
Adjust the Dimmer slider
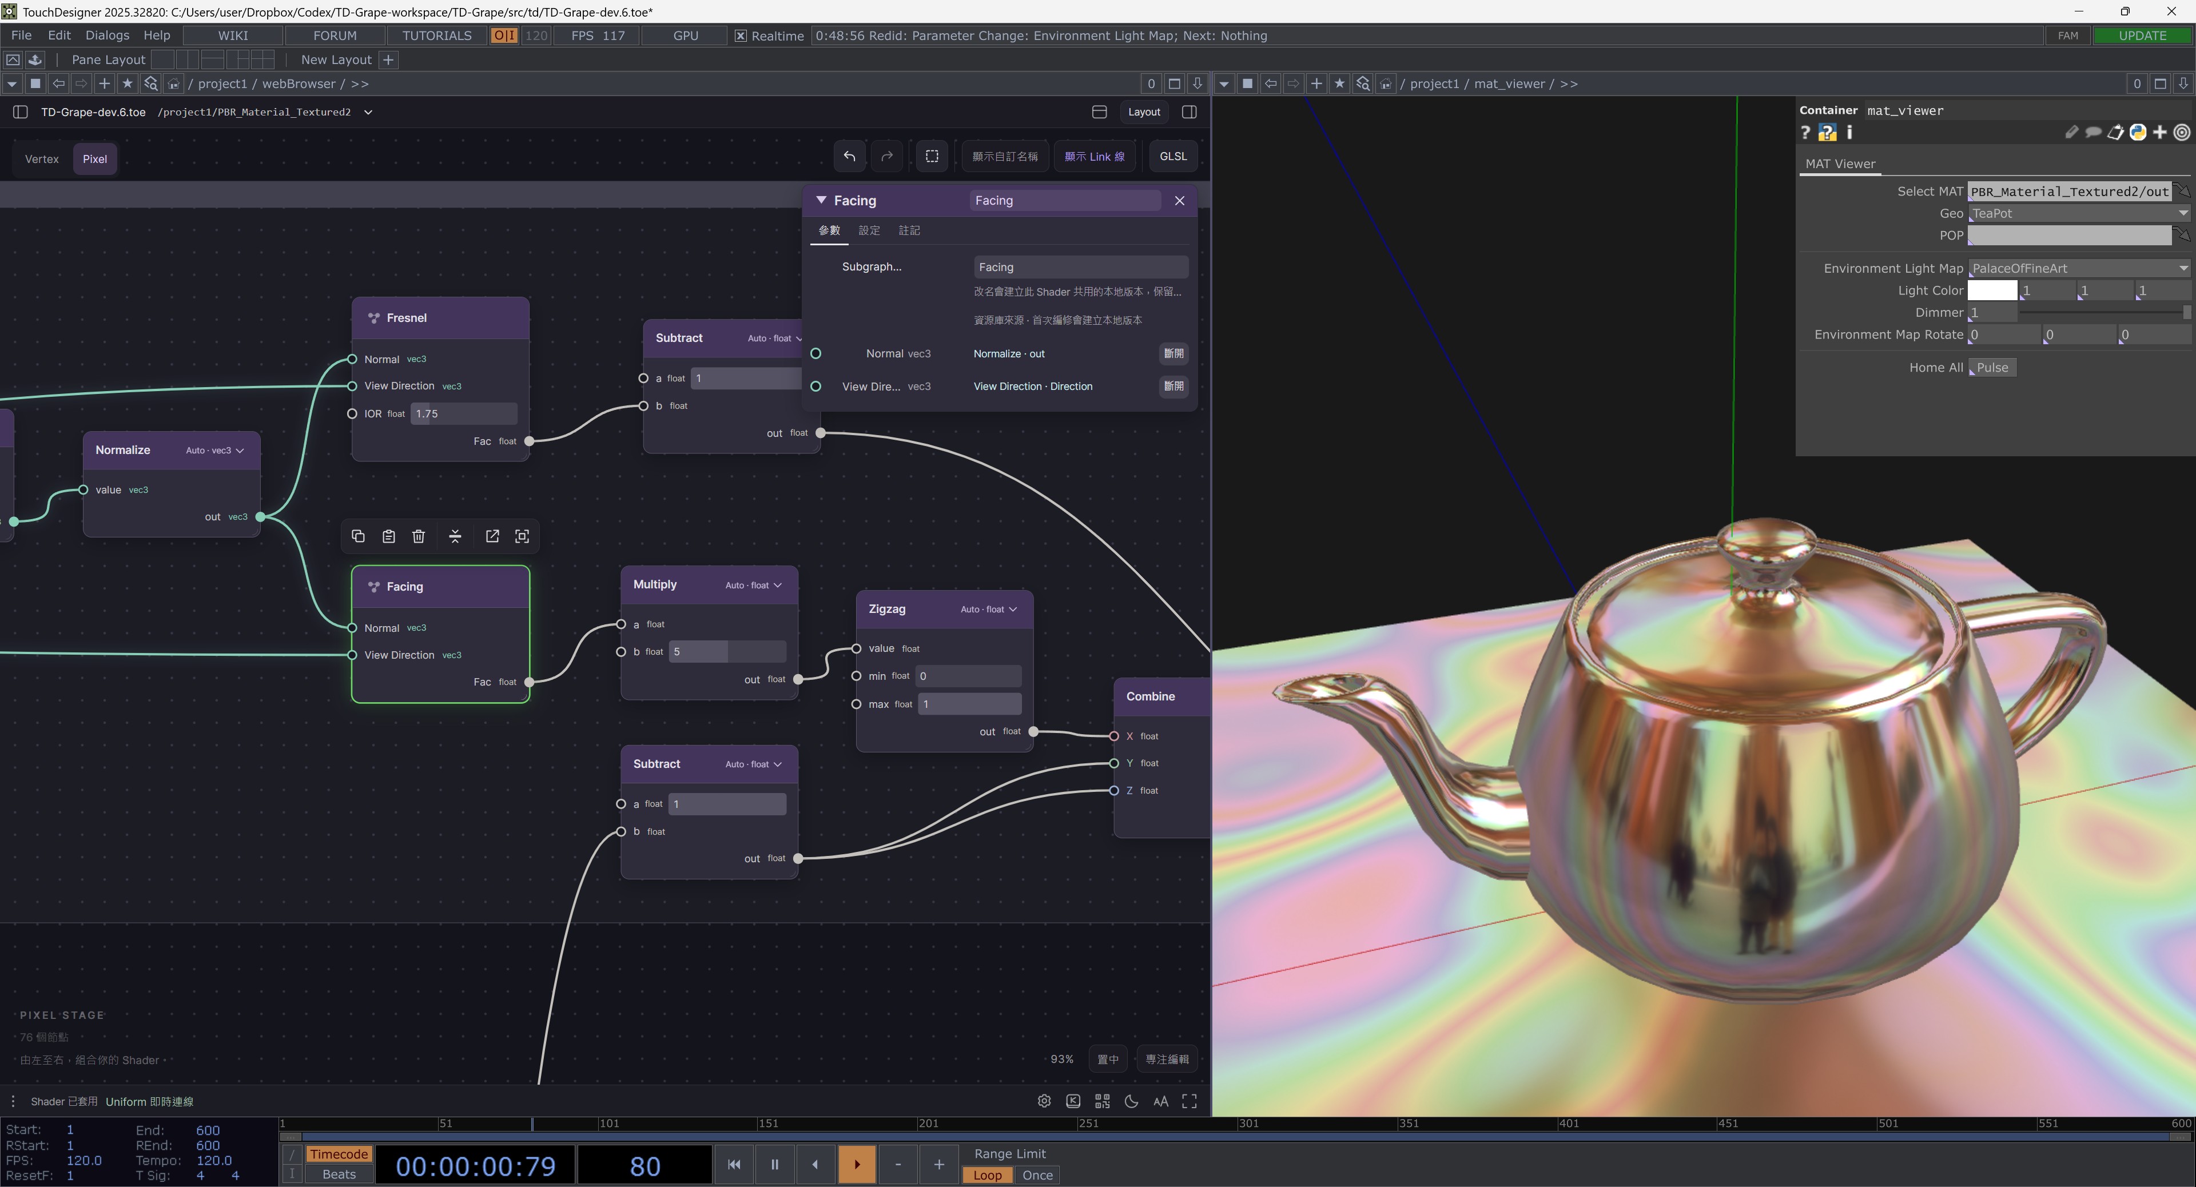pos(2104,313)
